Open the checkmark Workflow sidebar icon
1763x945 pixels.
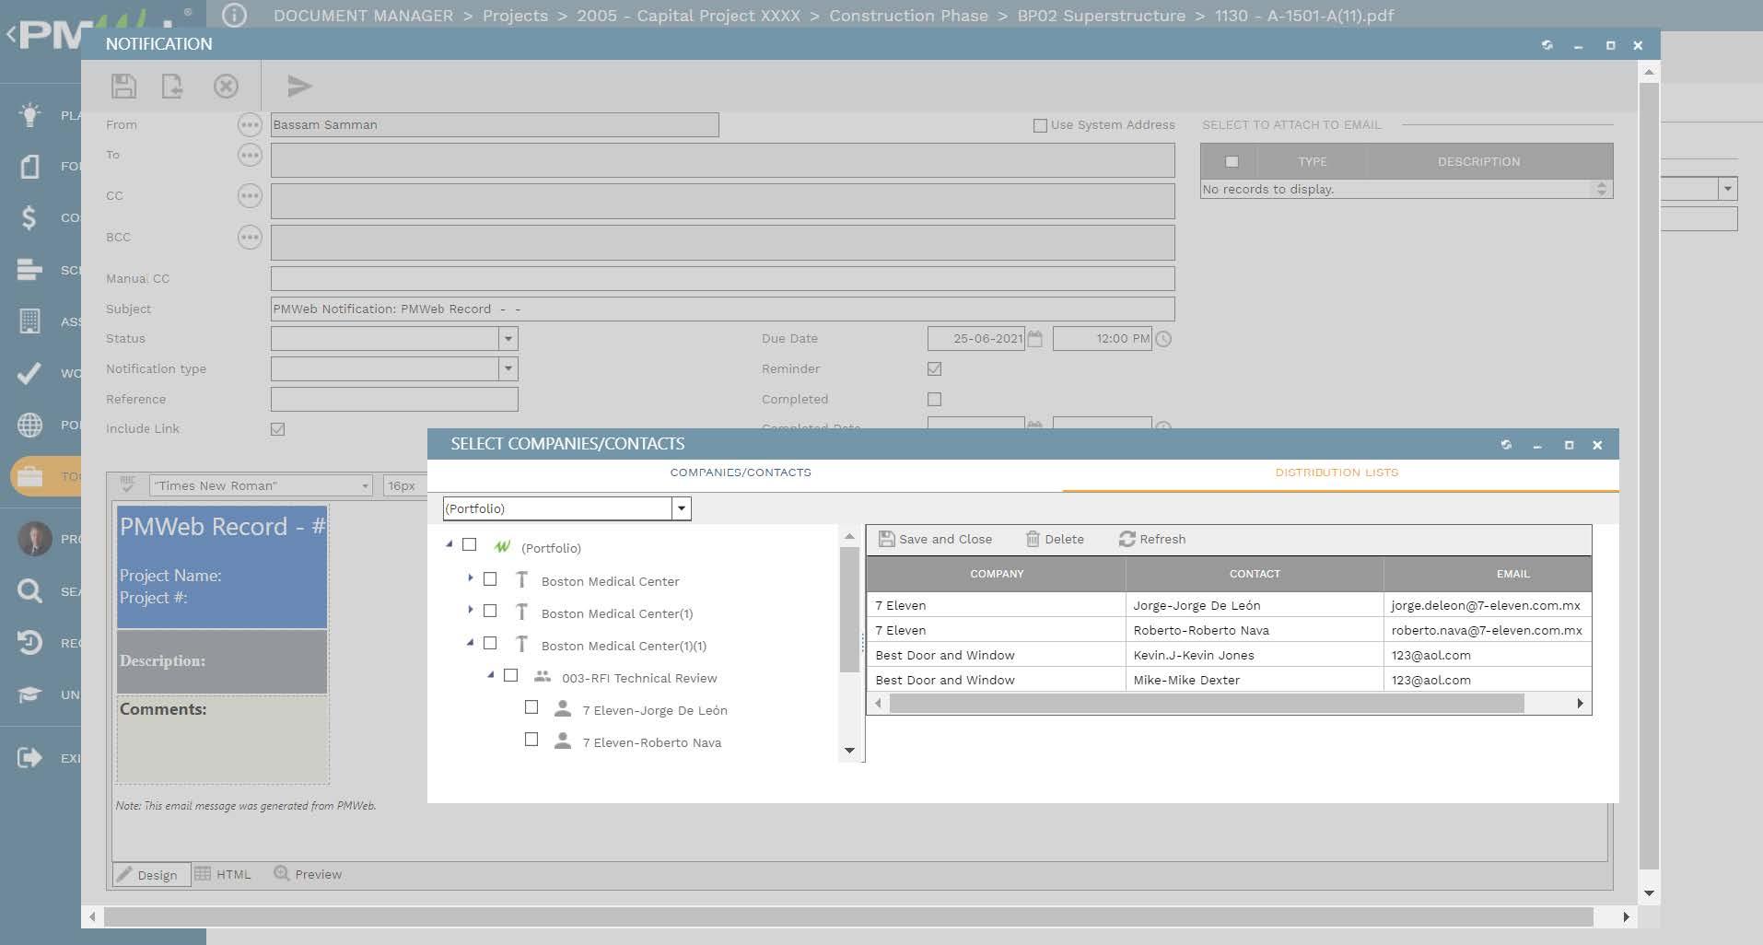(29, 373)
